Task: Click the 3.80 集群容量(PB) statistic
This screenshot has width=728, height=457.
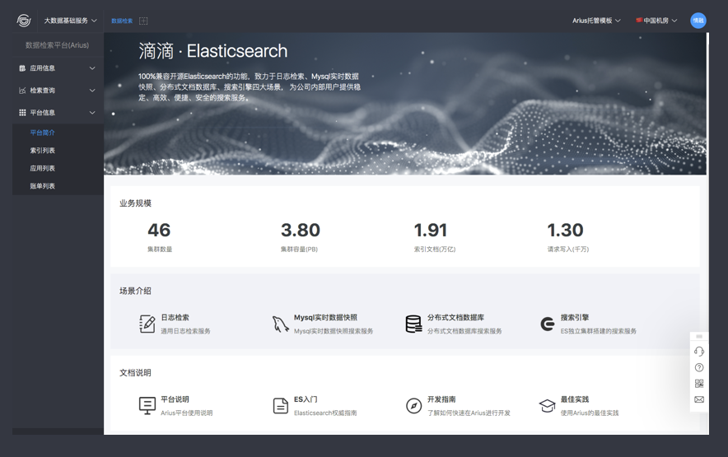Action: point(301,237)
